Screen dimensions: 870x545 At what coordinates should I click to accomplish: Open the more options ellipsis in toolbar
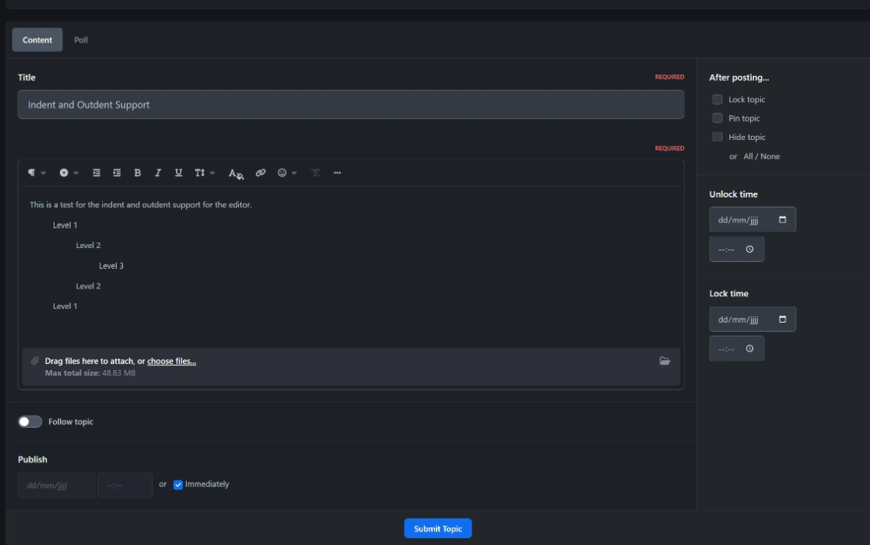click(x=338, y=173)
